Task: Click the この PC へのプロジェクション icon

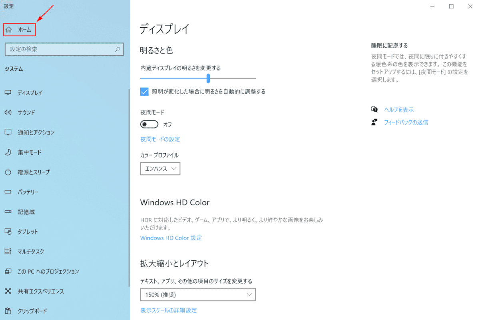Action: tap(8, 271)
